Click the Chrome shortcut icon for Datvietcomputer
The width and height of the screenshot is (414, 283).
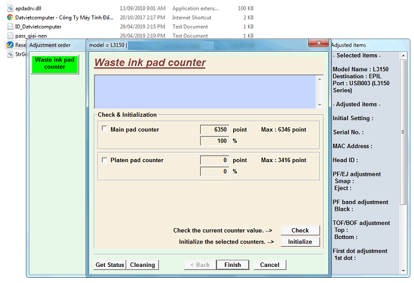click(x=10, y=17)
